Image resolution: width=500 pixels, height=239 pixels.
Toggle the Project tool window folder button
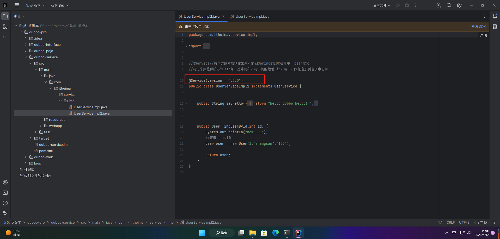[x=5, y=16]
